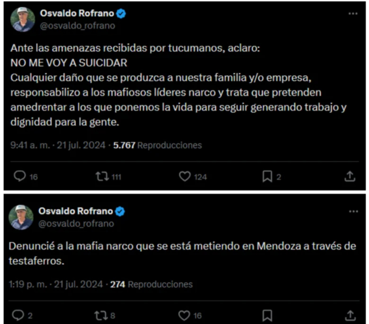369x324 pixels.
Task: Bookmark the tweet with 2 bookmarks
Action: tap(267, 176)
